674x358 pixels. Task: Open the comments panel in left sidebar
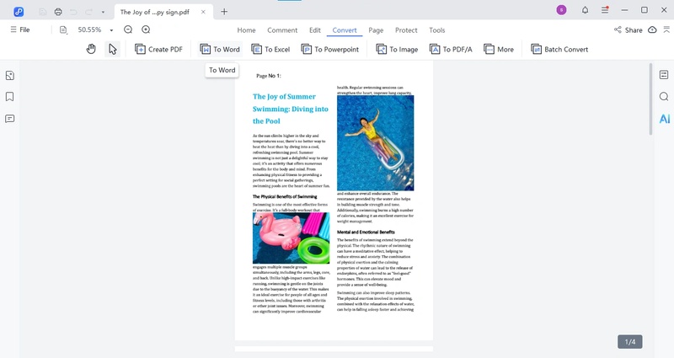click(x=10, y=119)
